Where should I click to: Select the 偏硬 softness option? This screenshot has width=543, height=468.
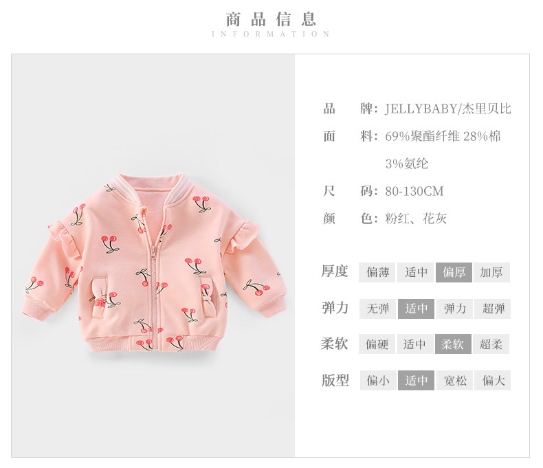coord(377,344)
